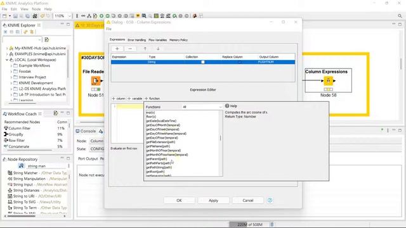The image size is (406, 228).
Task: Switch to the Error Handling tab
Action: [x=137, y=40]
